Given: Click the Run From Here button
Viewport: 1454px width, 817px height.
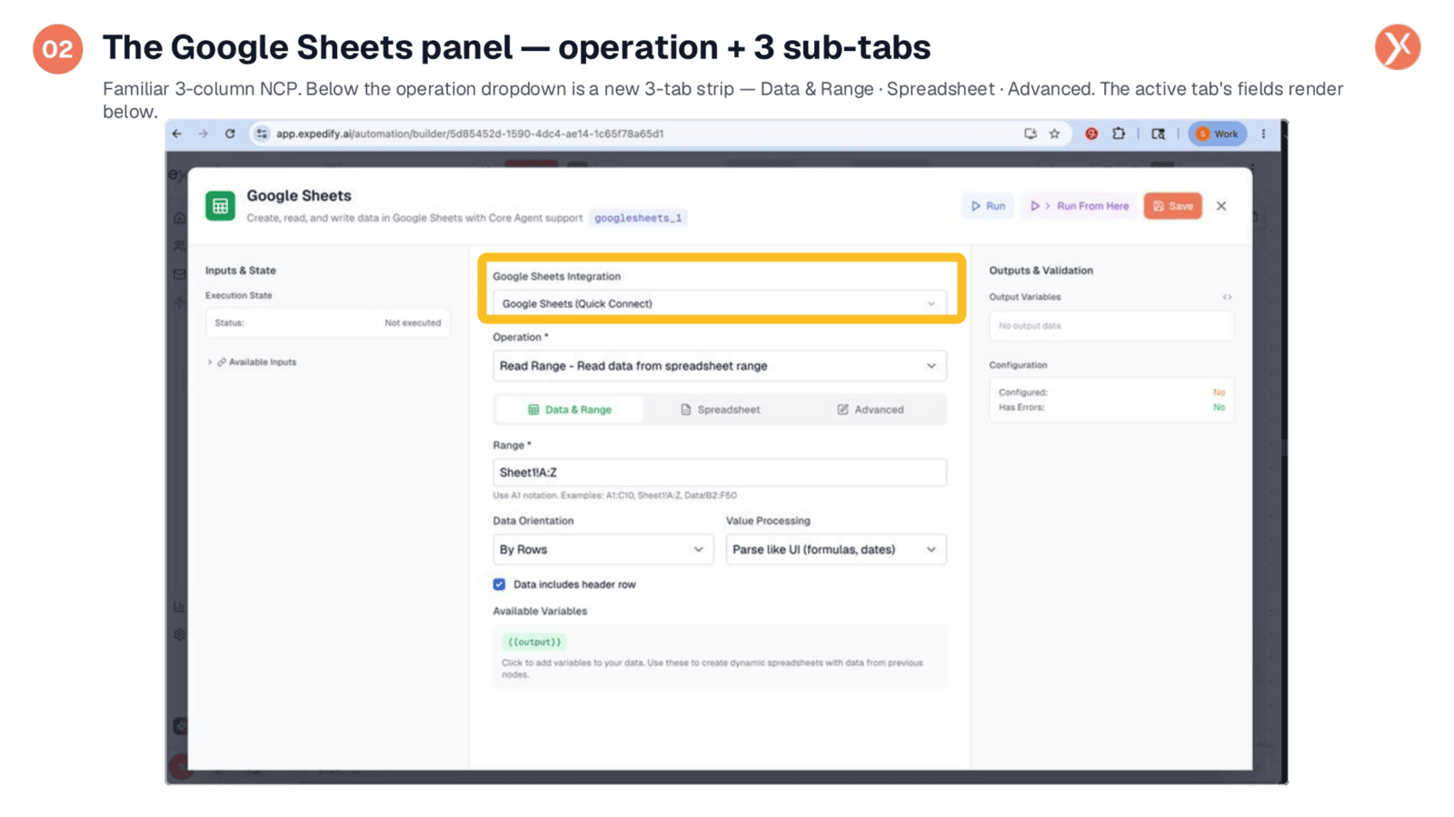Looking at the screenshot, I should pos(1079,206).
